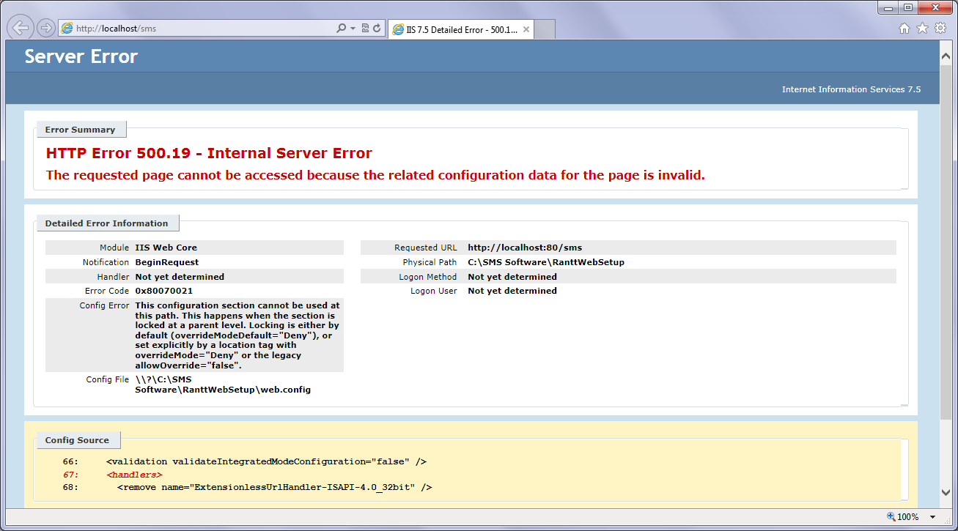Click the browser Back arrow button
Screen dimensions: 958x531
[x=21, y=28]
